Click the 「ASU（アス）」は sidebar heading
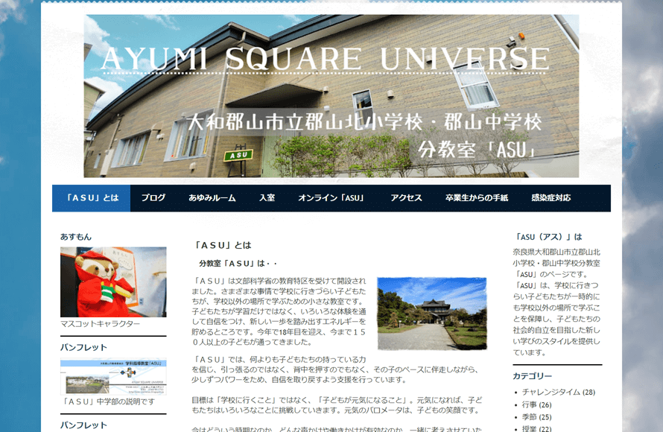Screen dimensions: 663x432 tap(548, 237)
